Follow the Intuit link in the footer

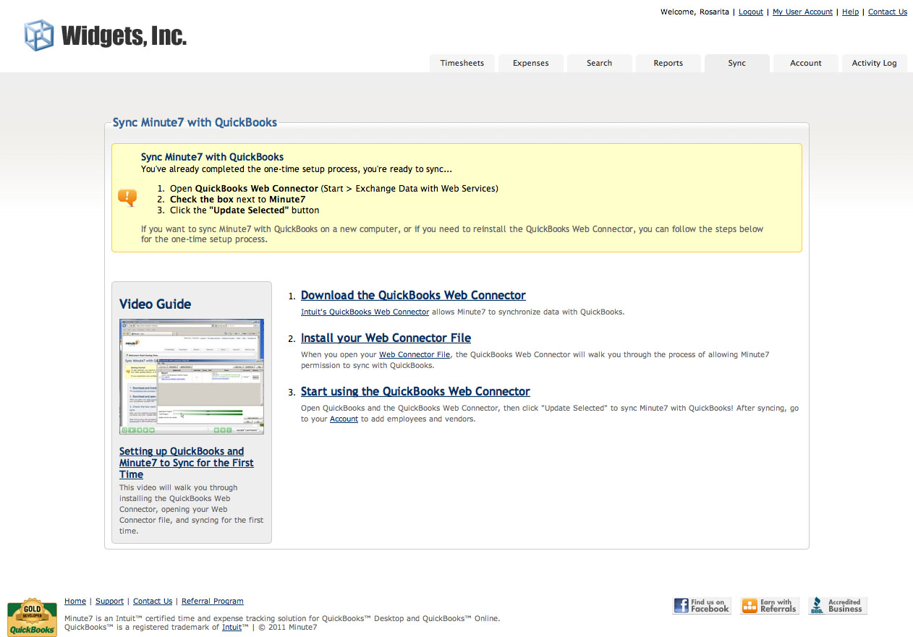tap(232, 628)
